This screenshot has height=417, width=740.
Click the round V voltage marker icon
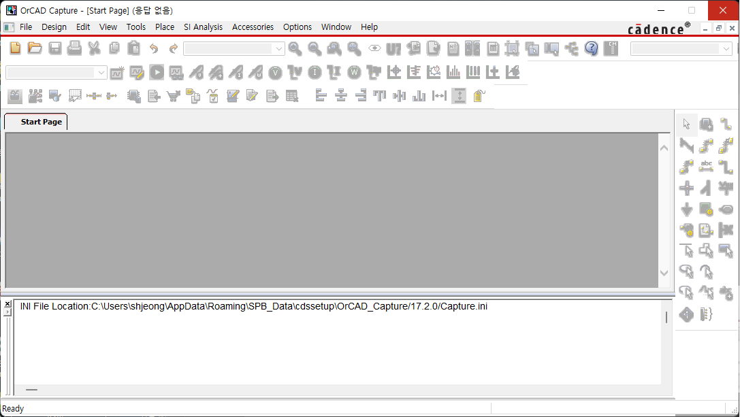coord(275,73)
